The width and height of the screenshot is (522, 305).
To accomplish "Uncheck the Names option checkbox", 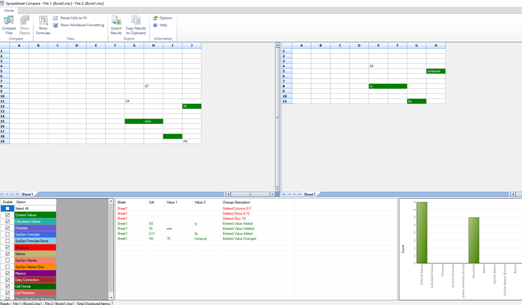I will 7,254.
